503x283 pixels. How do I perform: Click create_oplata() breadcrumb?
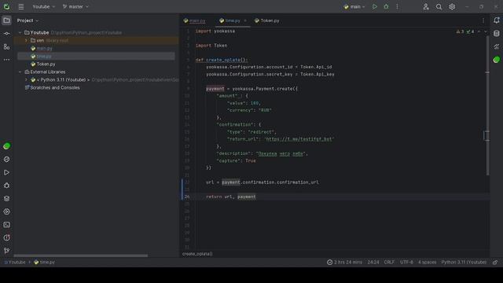click(197, 254)
